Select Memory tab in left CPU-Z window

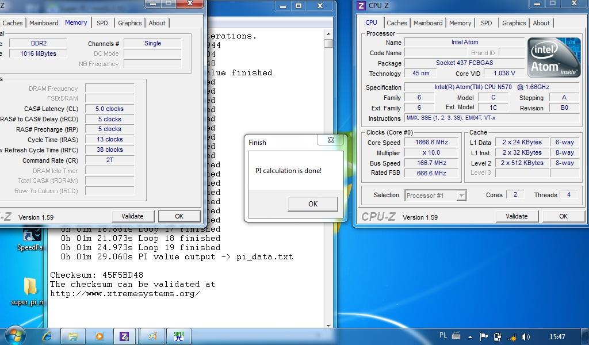click(x=76, y=22)
